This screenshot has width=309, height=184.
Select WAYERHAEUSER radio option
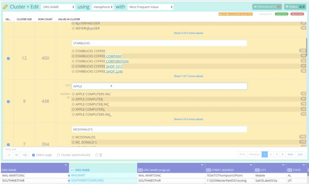(x=73, y=23)
